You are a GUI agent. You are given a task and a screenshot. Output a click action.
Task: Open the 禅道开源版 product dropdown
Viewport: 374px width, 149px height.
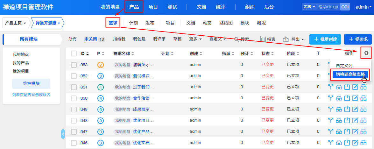(47, 23)
